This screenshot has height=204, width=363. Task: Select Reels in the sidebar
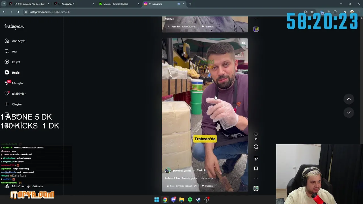click(12, 73)
